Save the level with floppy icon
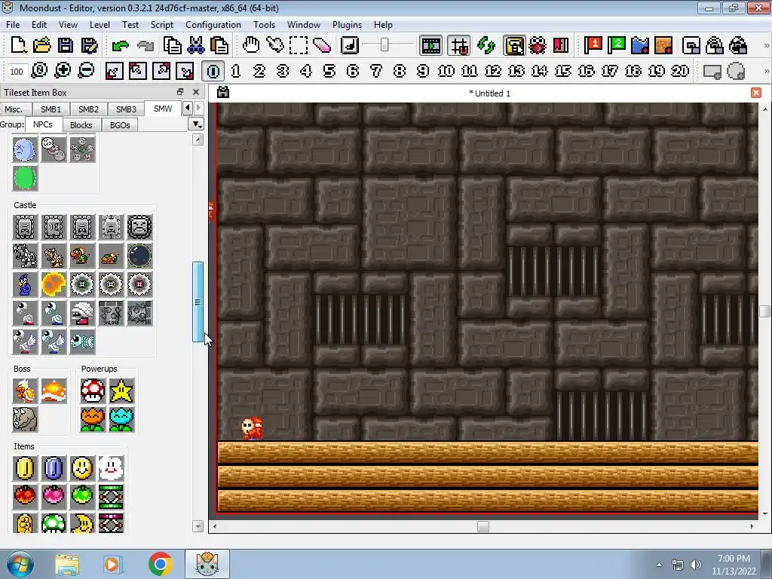 point(66,46)
